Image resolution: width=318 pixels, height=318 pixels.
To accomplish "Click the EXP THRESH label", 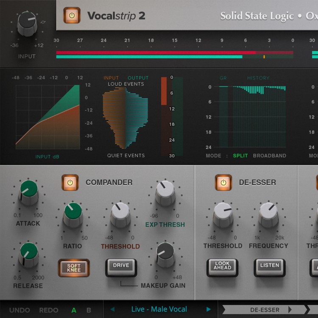I will point(165,224).
